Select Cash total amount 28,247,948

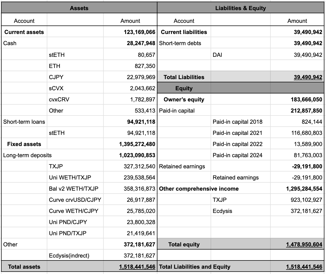pyautogui.click(x=141, y=43)
